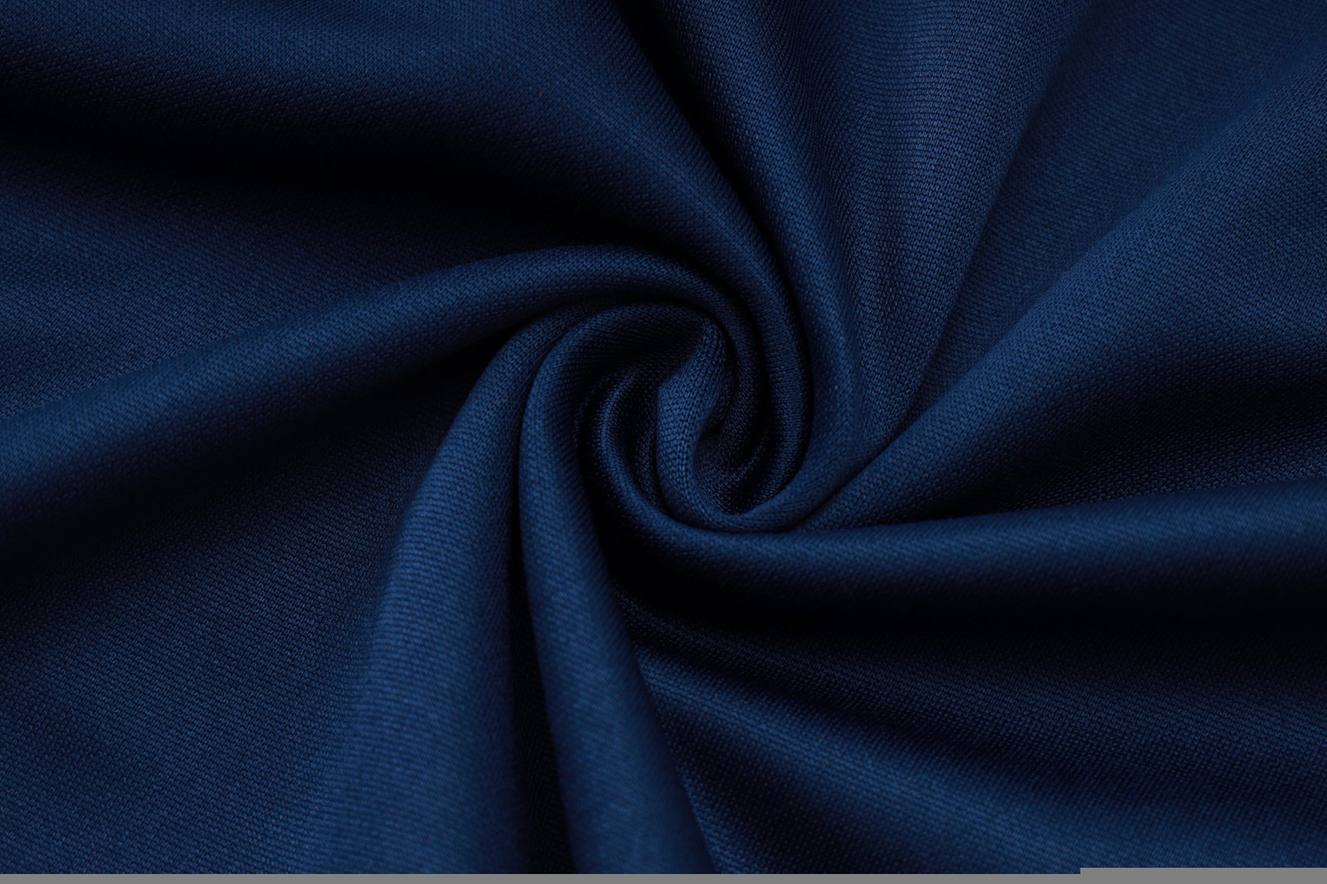Click the smooth fabric area at lower left
Screen dimensions: 1327x884
click(166, 705)
